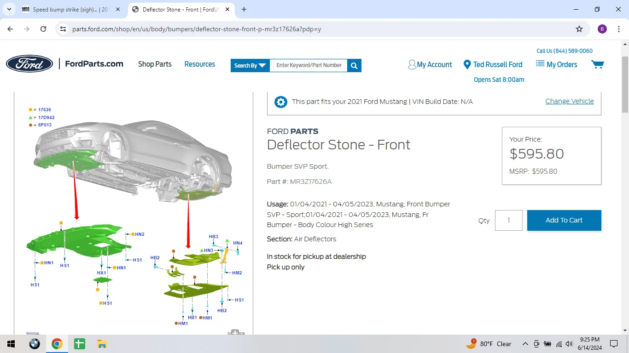Click the Opens Sat 8:00am text
The image size is (629, 353).
point(499,80)
